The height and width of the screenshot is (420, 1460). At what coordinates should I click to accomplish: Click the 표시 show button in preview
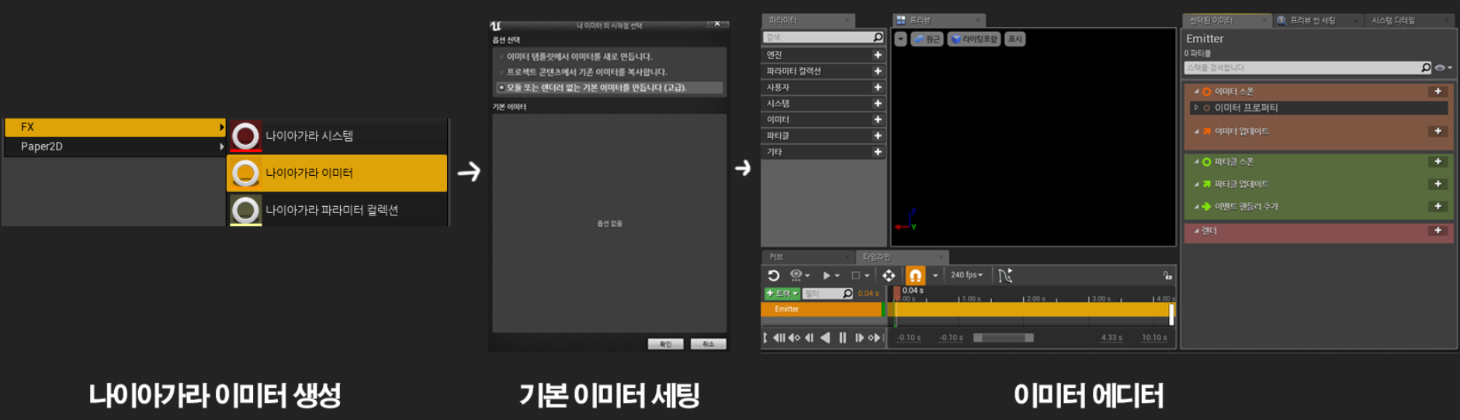click(x=1015, y=39)
